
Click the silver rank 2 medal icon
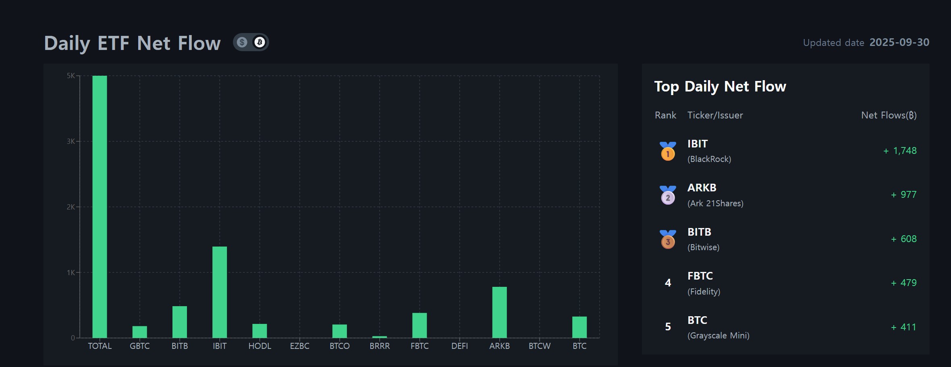coord(668,195)
